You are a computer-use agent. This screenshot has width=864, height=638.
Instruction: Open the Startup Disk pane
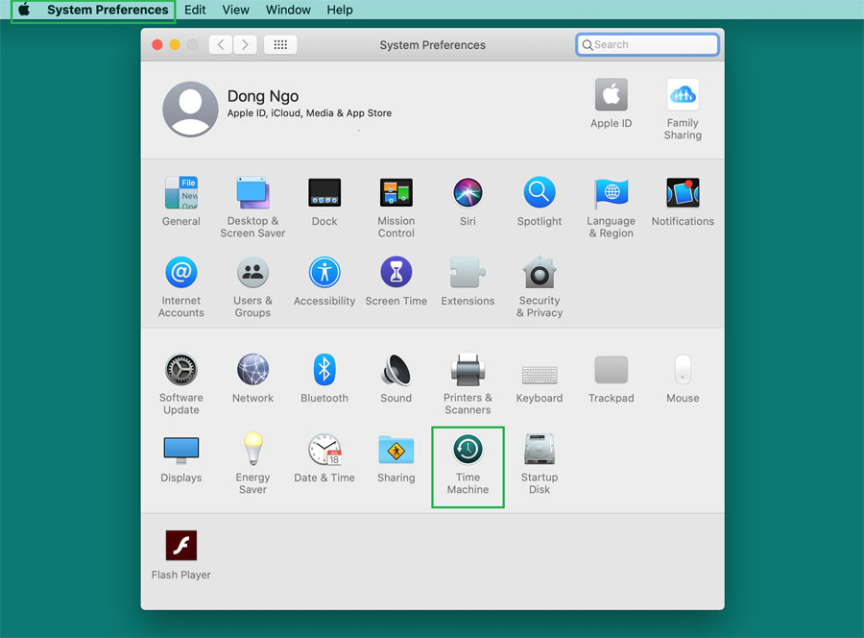(x=540, y=452)
